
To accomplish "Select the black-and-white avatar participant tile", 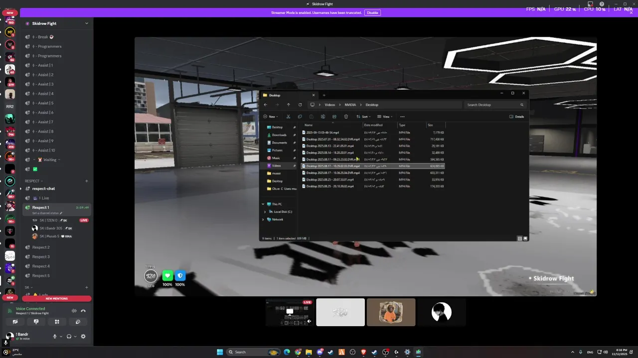I will 441,312.
